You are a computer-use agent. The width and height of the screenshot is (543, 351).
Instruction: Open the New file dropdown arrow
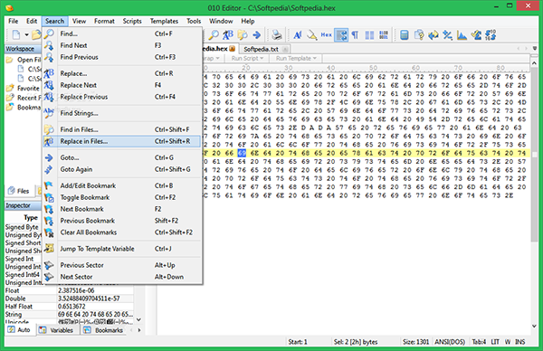coord(26,34)
